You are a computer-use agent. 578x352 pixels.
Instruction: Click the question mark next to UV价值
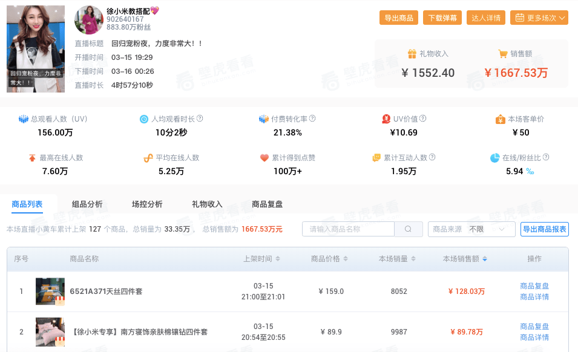tap(423, 119)
